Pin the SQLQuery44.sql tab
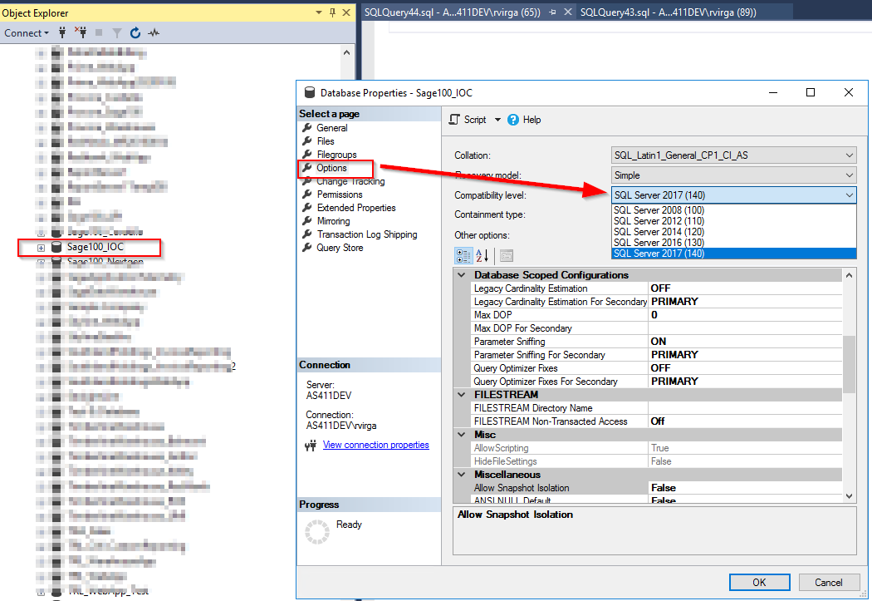 coord(552,12)
